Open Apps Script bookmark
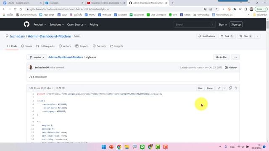This screenshot has height=151, width=269. [x=47, y=15]
